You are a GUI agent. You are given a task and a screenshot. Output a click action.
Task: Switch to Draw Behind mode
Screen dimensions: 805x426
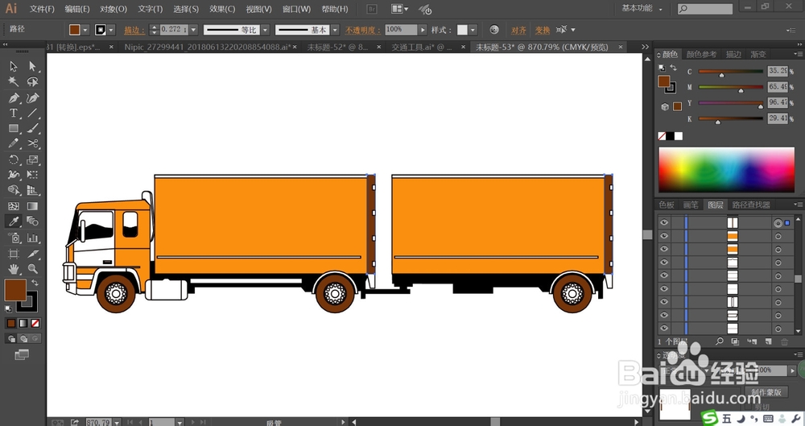[x=23, y=339]
